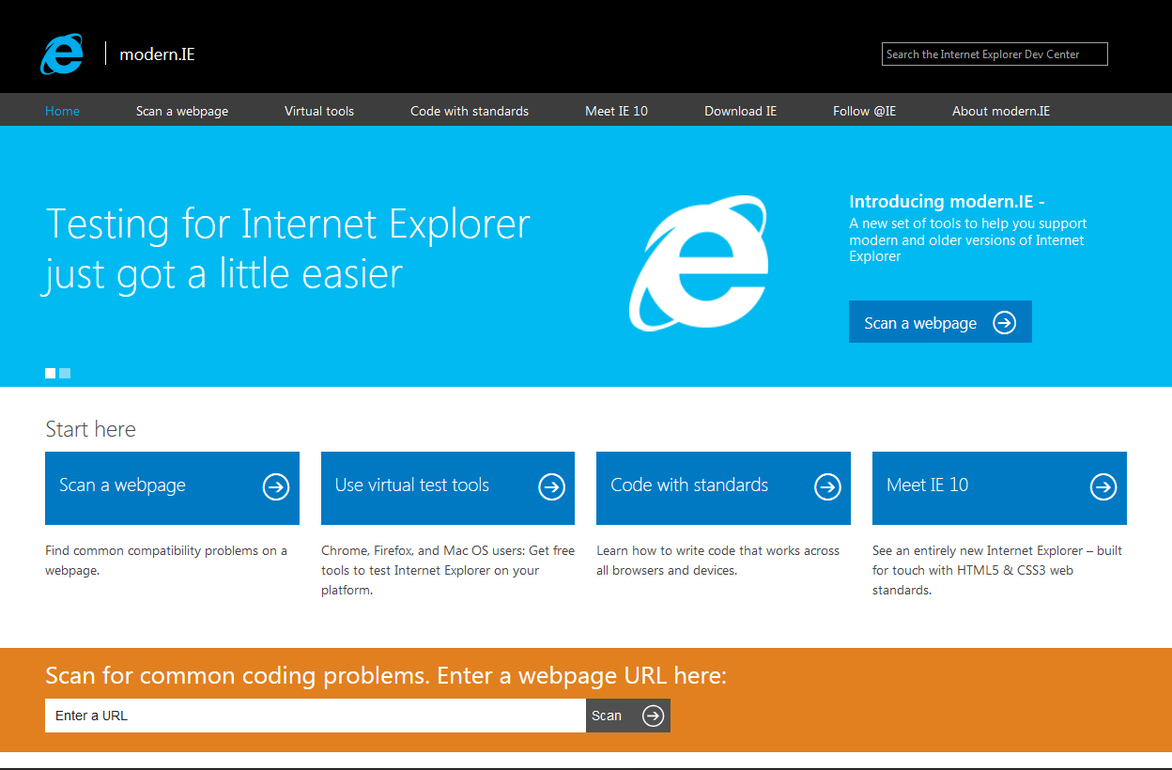Viewport: 1172px width, 770px height.
Task: Open the Home navigation item
Action: (62, 110)
